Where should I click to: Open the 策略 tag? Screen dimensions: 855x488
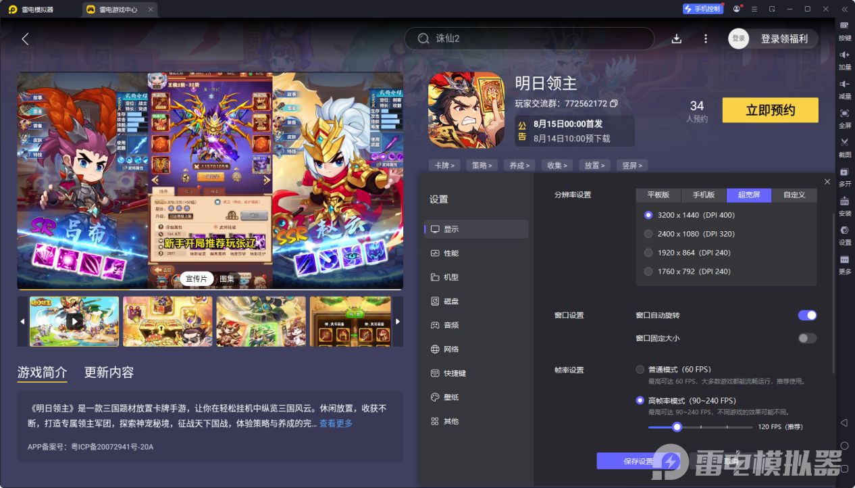(482, 165)
